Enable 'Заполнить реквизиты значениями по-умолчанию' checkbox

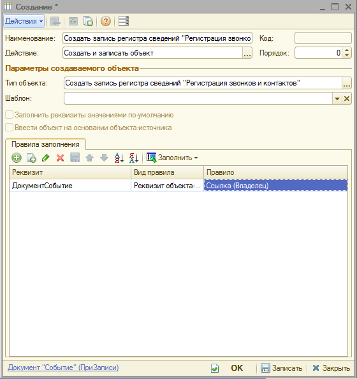click(9, 115)
